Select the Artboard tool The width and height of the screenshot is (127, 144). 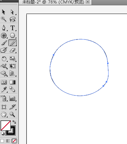click(x=4, y=107)
